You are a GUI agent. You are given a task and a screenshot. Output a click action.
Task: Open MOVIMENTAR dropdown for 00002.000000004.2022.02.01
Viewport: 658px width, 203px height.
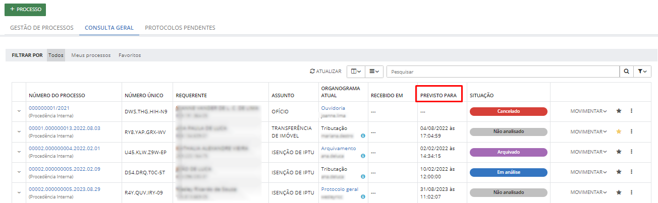pos(588,152)
